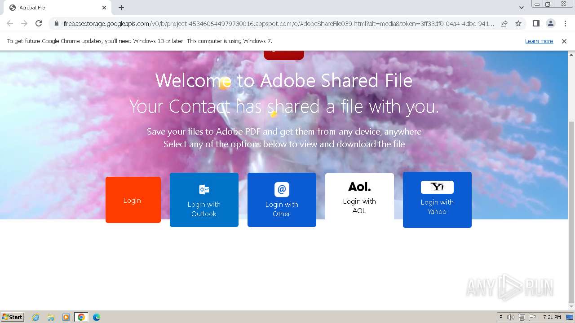Click the red Adobe logo box

point(284,55)
